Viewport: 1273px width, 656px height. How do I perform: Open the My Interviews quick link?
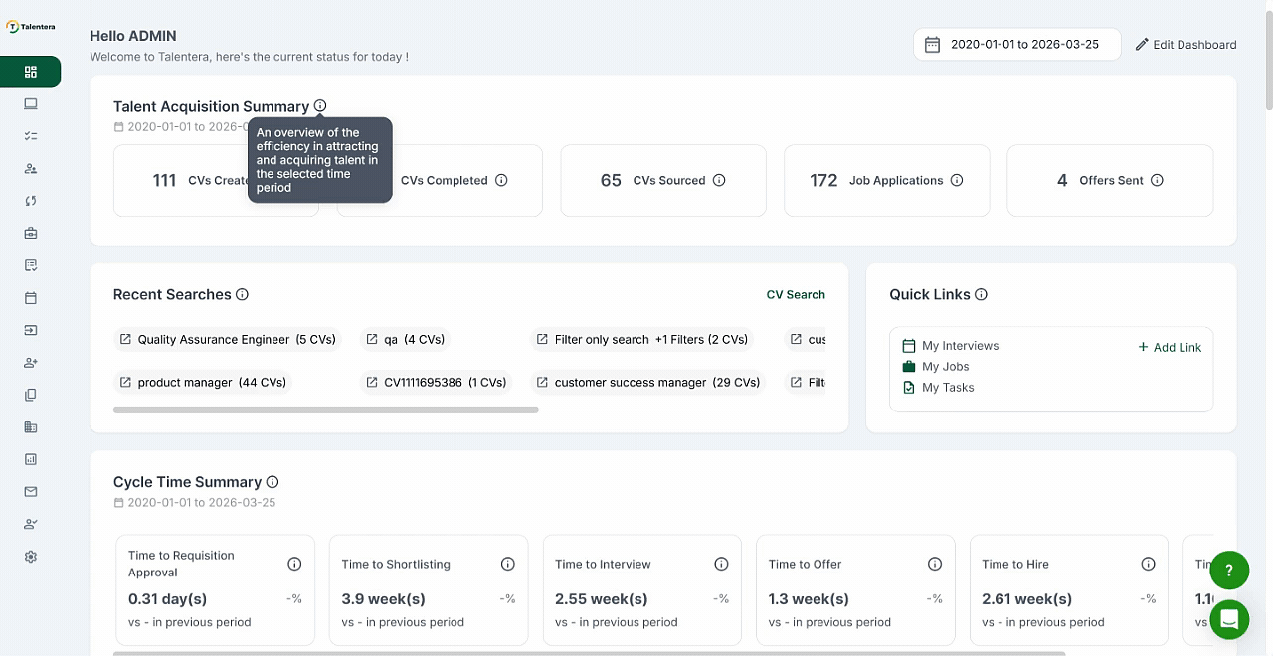click(959, 346)
